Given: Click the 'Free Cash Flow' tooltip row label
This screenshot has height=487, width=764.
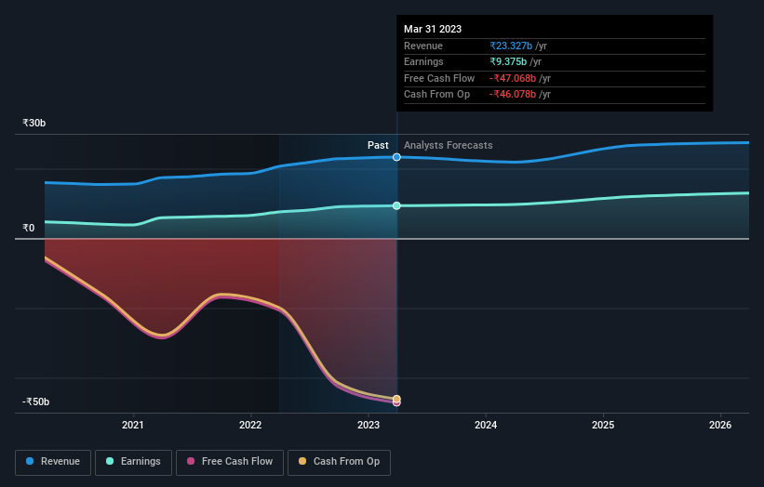Looking at the screenshot, I should point(439,78).
